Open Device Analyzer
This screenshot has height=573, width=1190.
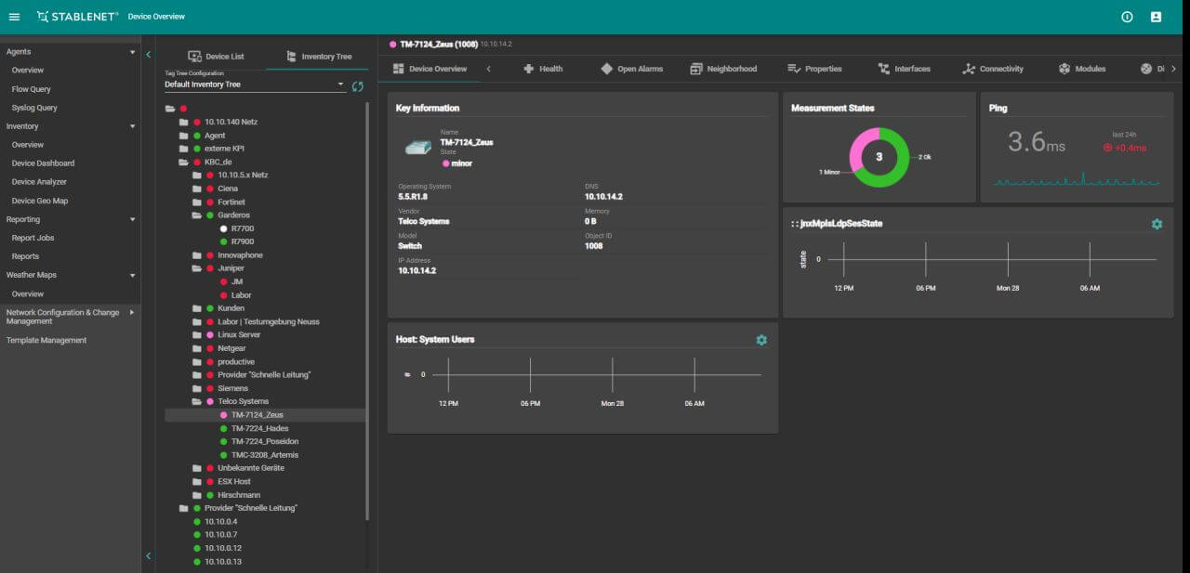click(x=39, y=182)
